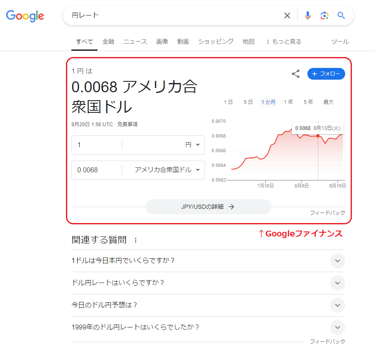Open JPY/USDの詳細 page
The height and width of the screenshot is (348, 375).
coord(208,207)
